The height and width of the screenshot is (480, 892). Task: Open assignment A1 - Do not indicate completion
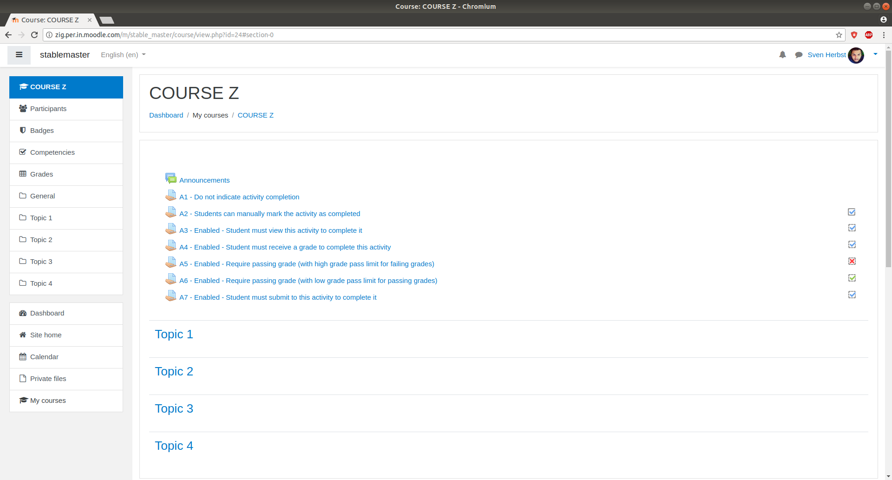tap(239, 197)
